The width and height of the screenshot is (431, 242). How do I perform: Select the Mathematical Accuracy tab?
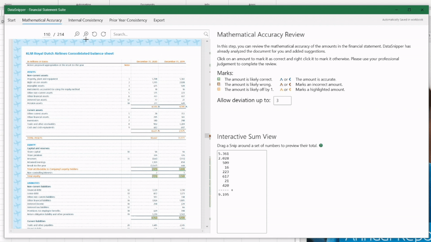42,20
